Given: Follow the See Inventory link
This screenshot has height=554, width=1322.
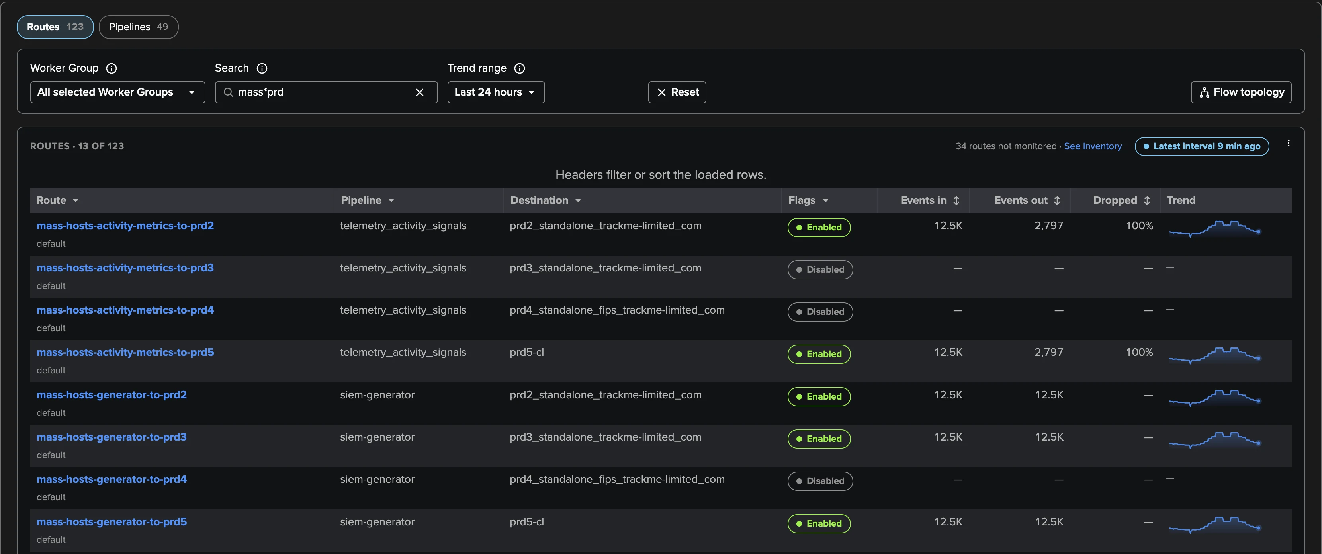Looking at the screenshot, I should 1093,146.
